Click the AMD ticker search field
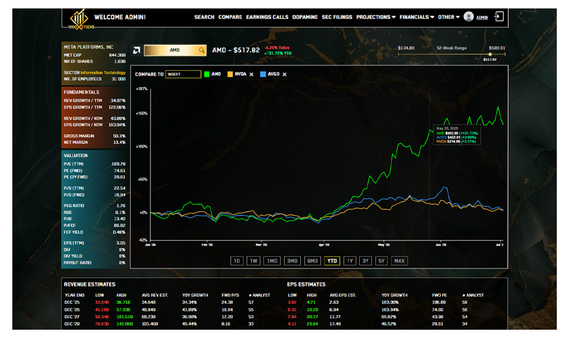568x337 pixels. click(175, 51)
